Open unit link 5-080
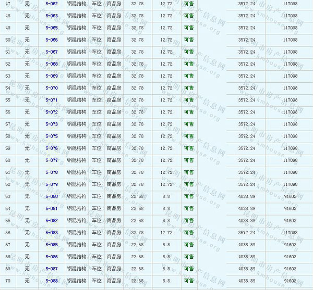This screenshot has width=313, height=290. [x=52, y=196]
